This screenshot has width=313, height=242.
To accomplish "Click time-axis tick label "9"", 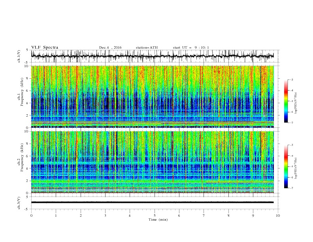I will [x=253, y=216].
